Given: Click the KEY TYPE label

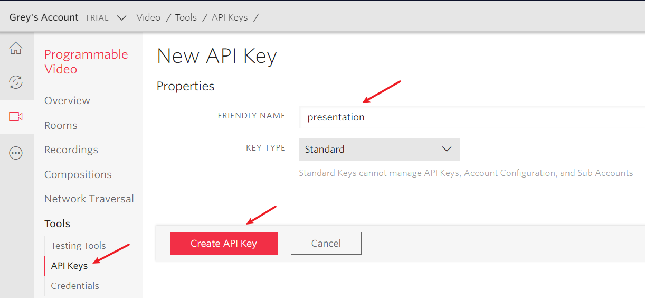Looking at the screenshot, I should [x=266, y=148].
